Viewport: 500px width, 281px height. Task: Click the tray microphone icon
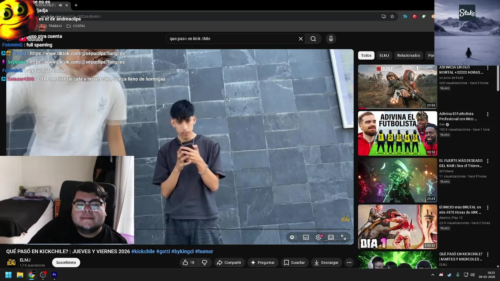point(457,275)
